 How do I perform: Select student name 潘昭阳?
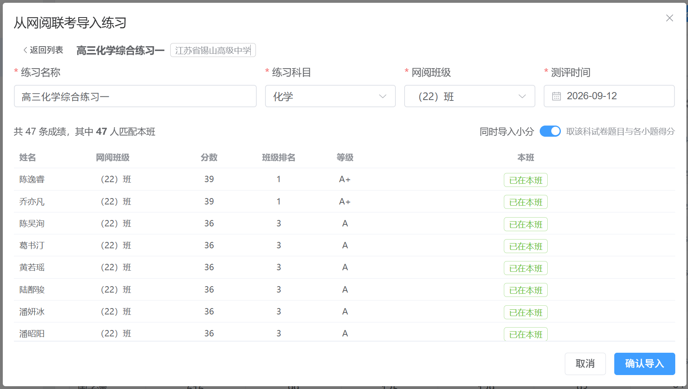coord(32,334)
